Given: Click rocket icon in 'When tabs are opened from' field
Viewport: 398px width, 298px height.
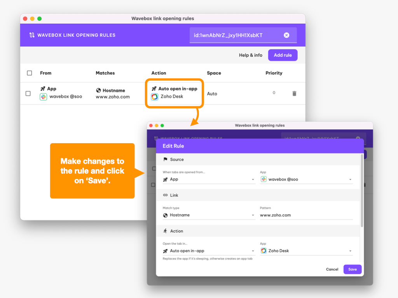Looking at the screenshot, I should [165, 179].
